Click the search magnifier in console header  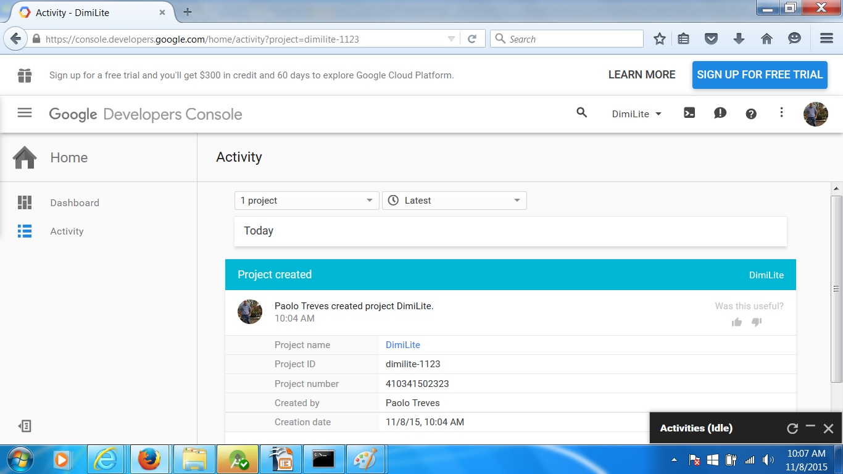(x=581, y=112)
